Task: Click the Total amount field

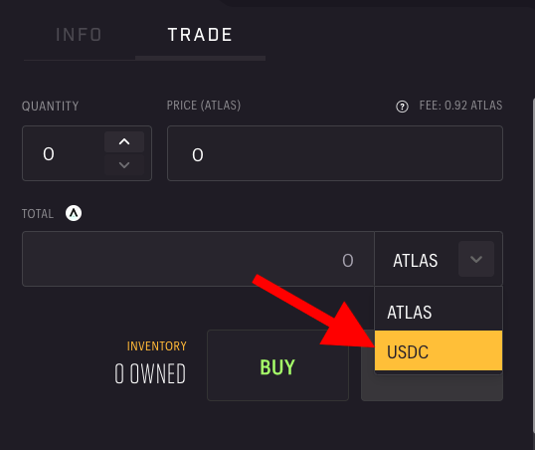Action: 198,259
